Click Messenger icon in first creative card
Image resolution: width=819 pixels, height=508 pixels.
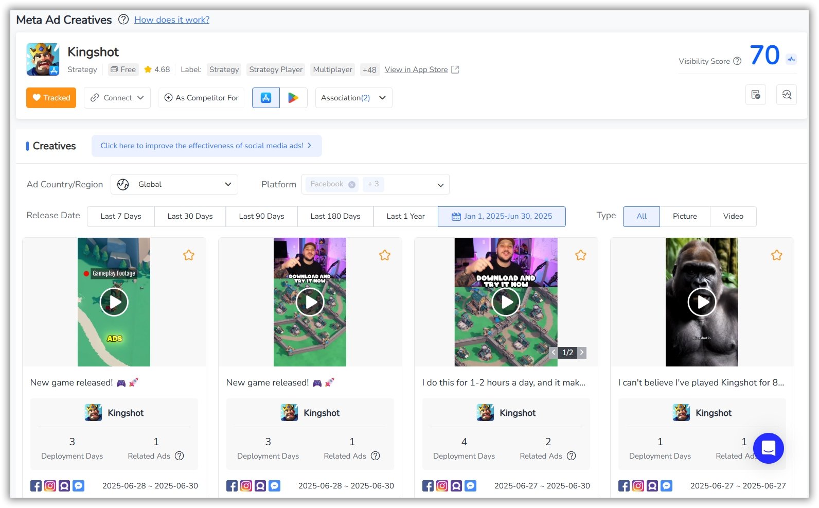(78, 486)
